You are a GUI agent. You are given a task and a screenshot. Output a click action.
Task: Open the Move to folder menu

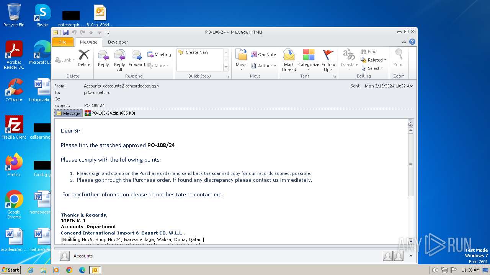(x=241, y=60)
